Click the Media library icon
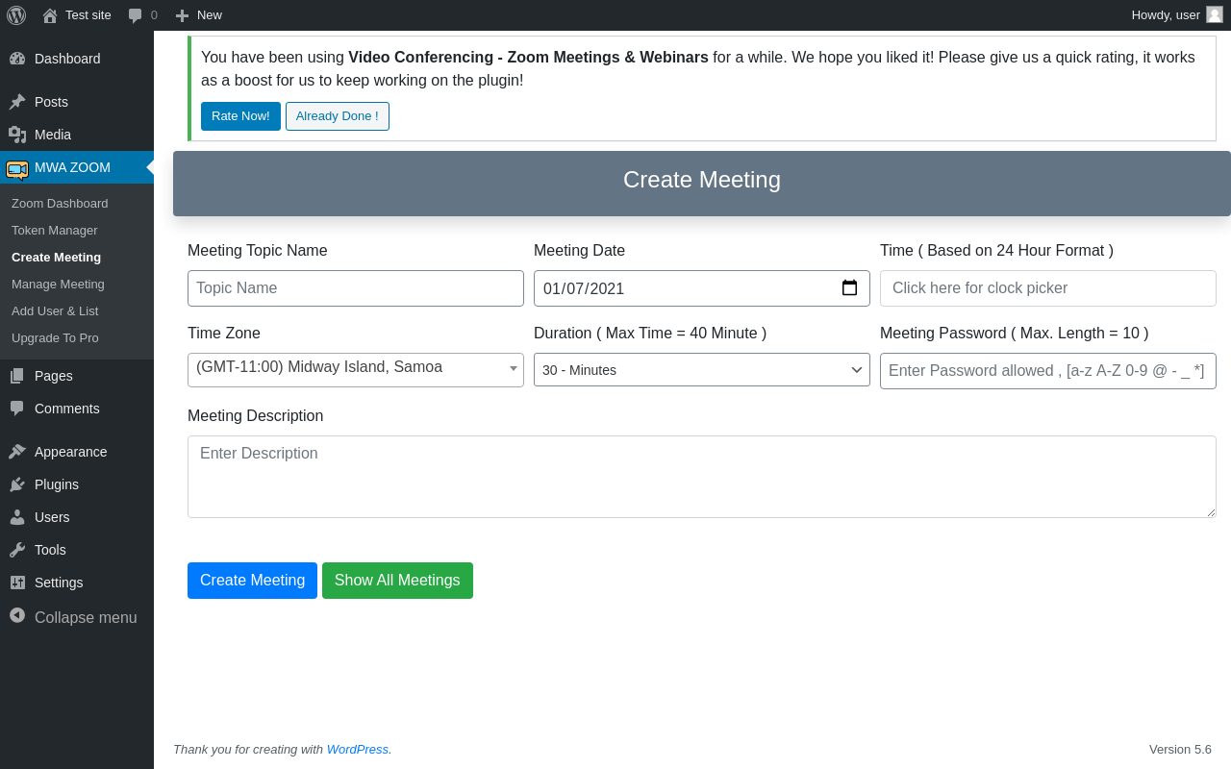This screenshot has height=769, width=1231. pos(17,135)
